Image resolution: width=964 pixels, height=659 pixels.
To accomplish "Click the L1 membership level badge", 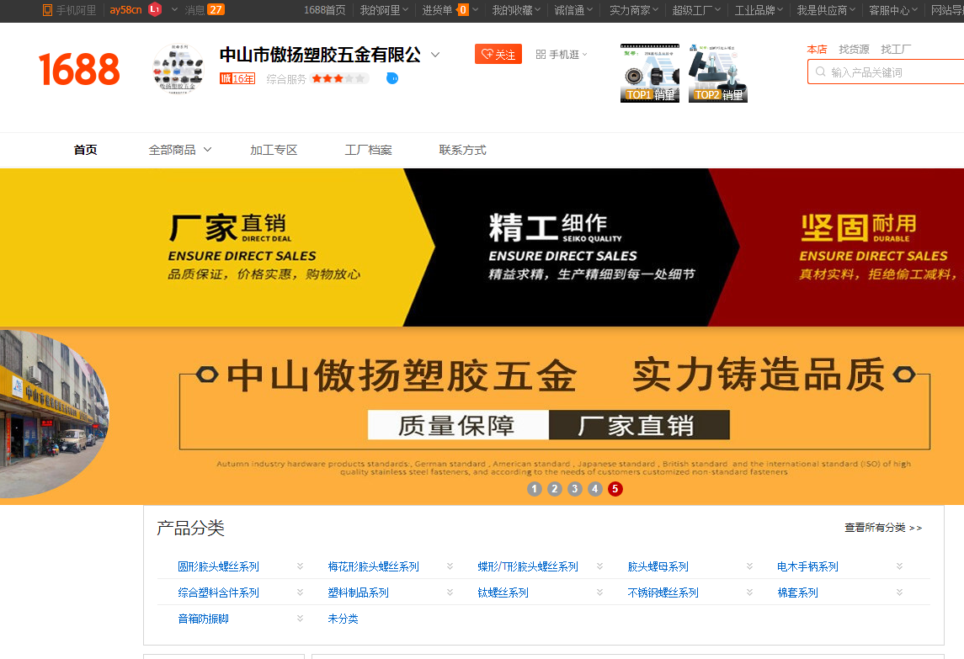I will tap(155, 9).
